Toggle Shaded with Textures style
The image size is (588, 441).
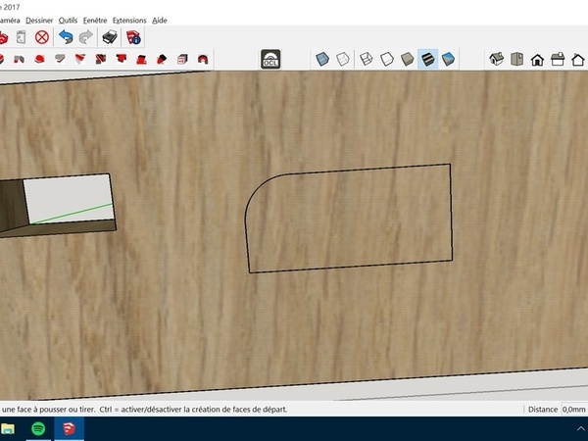pos(428,60)
